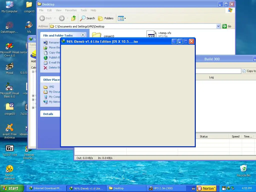Select the DataWagon desktop shortcut
256x192 pixels.
(9, 27)
